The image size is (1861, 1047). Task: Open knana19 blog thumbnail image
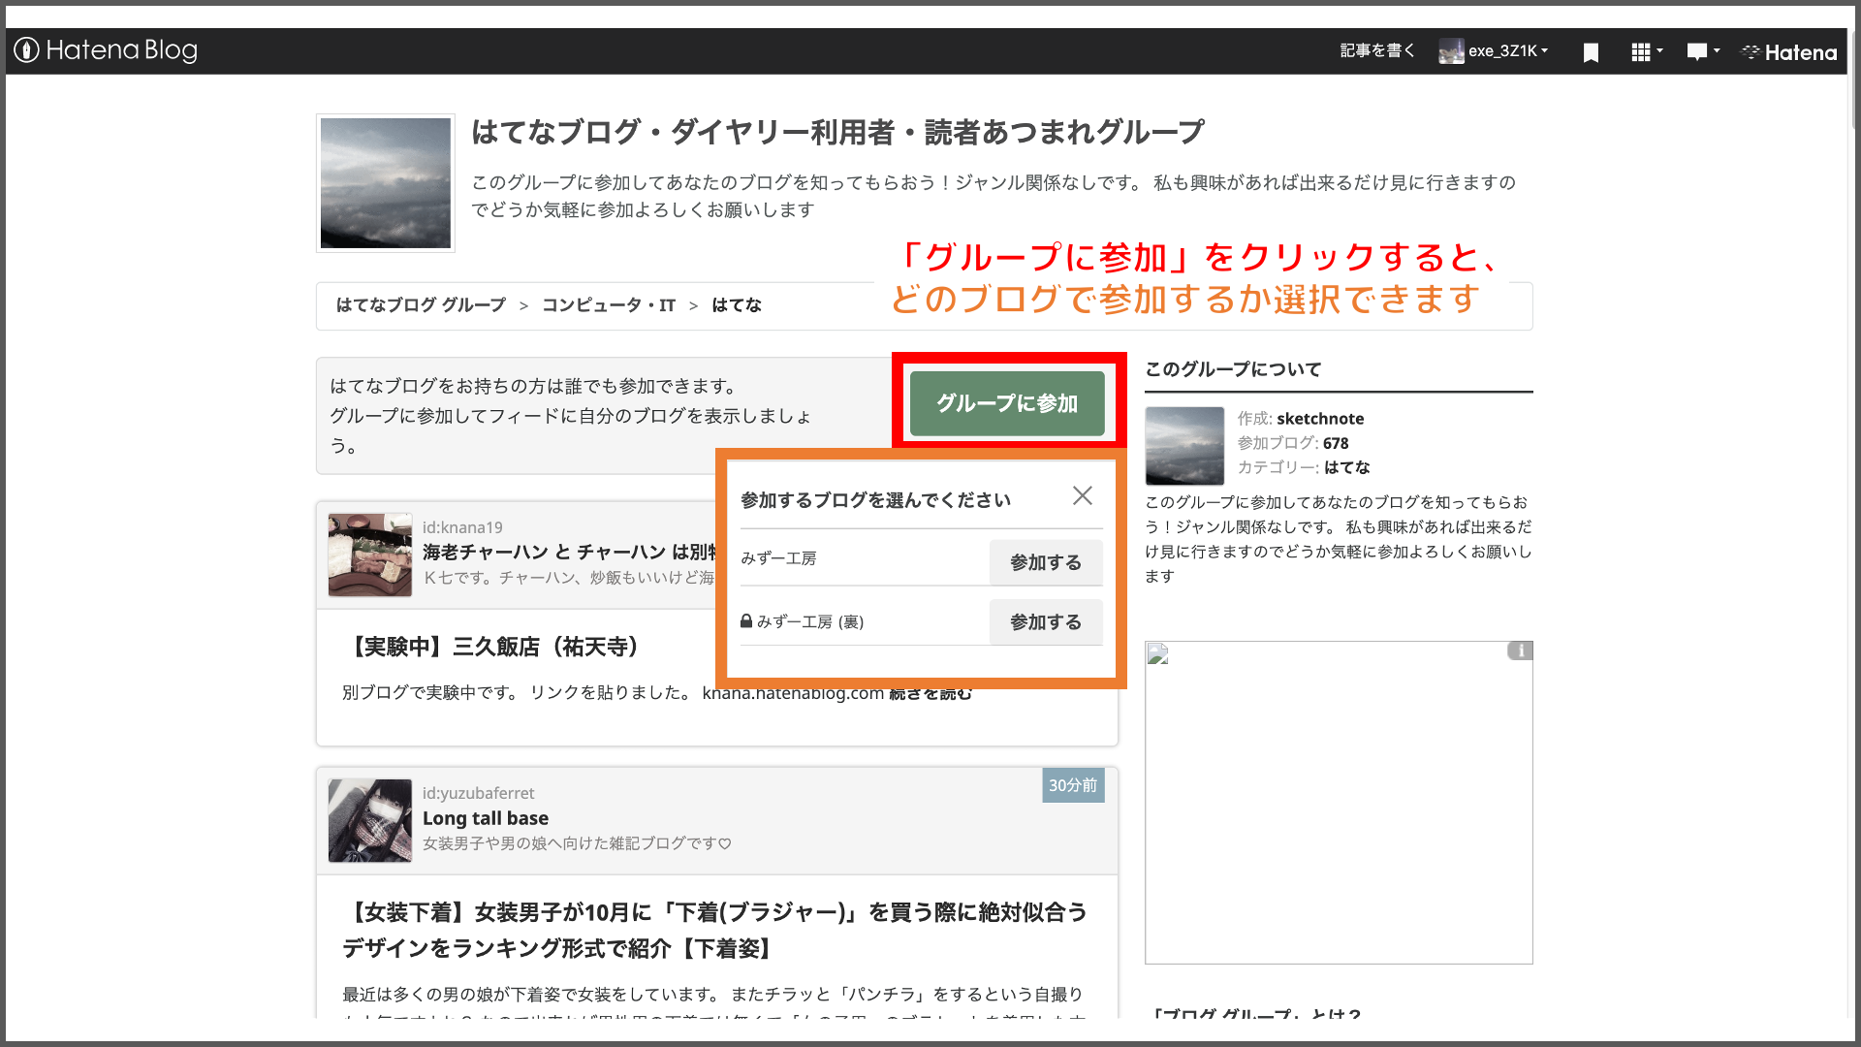pyautogui.click(x=370, y=555)
